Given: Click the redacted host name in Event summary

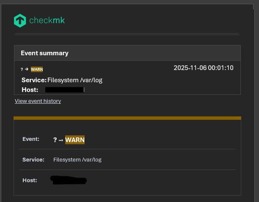Looking at the screenshot, I should coord(65,90).
